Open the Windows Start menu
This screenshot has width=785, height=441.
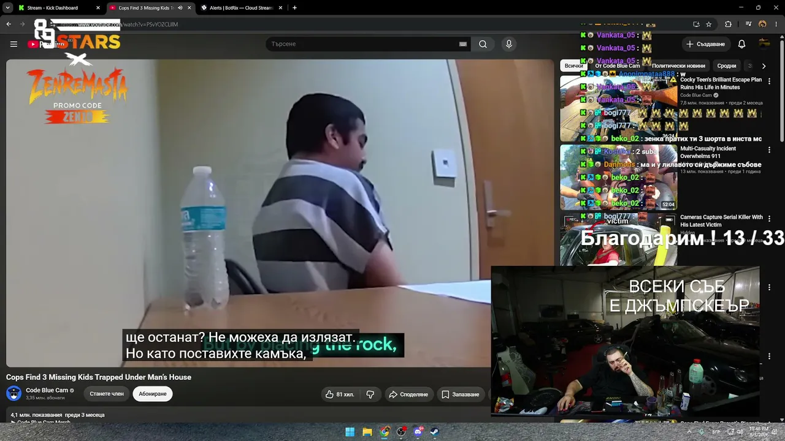[x=350, y=432]
